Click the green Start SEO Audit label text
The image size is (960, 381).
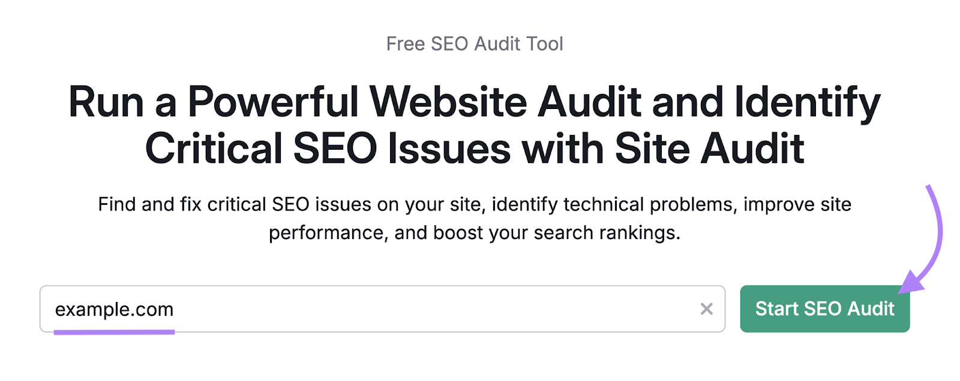[824, 309]
